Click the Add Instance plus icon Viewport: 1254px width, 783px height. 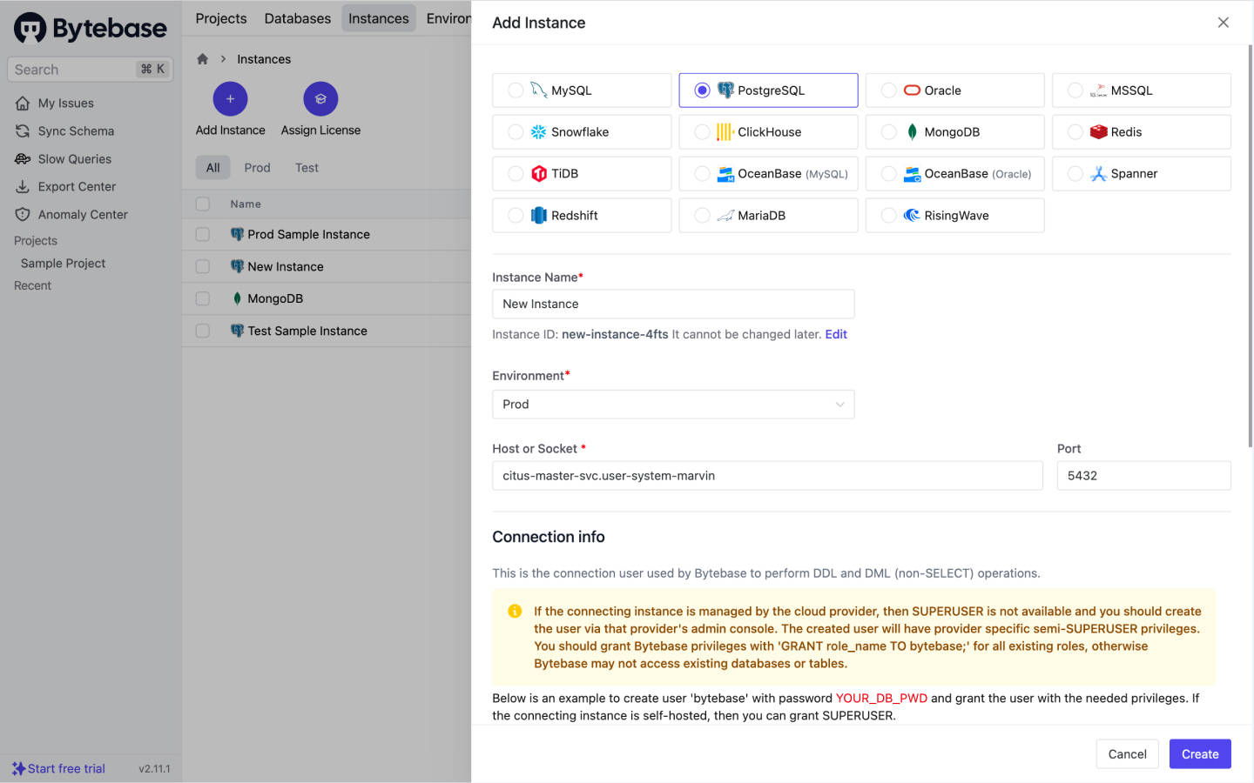(230, 99)
